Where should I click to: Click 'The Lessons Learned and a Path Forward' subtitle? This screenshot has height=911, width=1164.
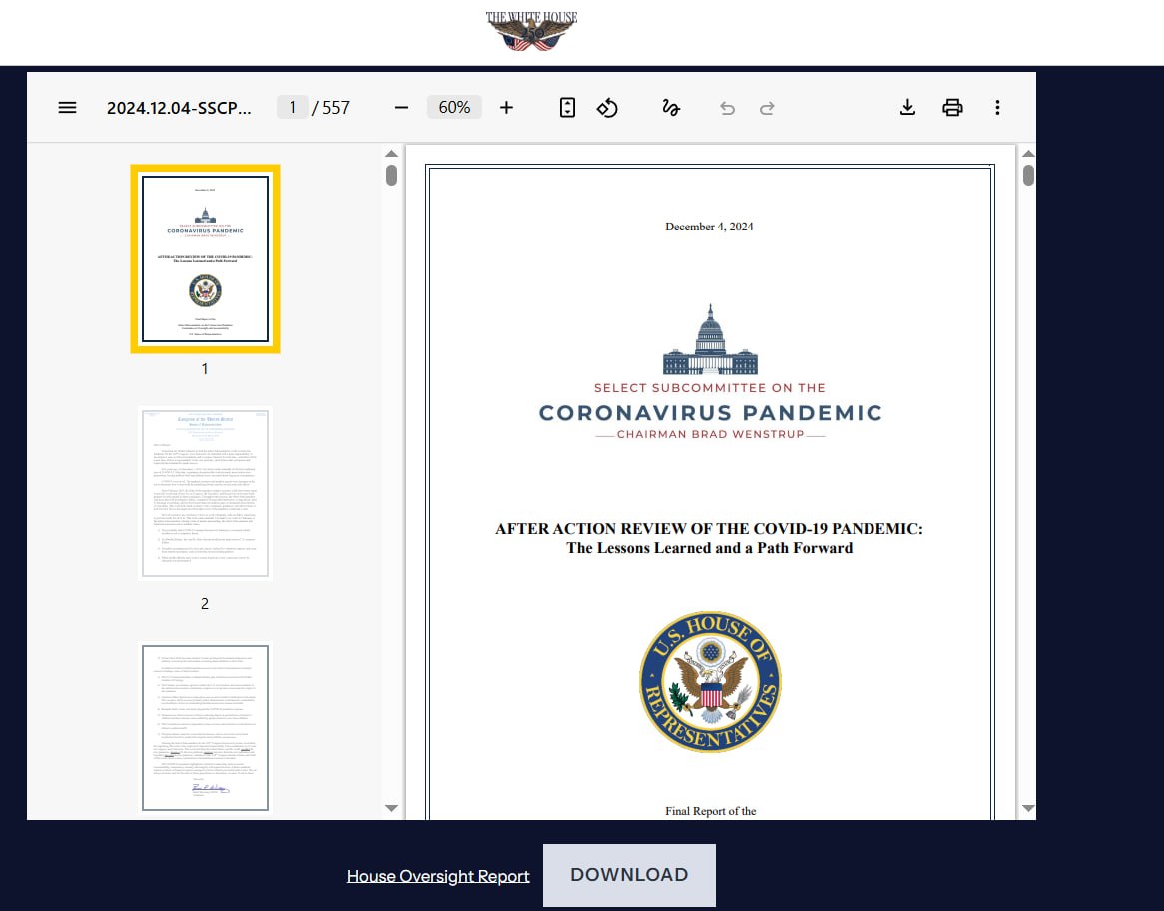point(709,548)
